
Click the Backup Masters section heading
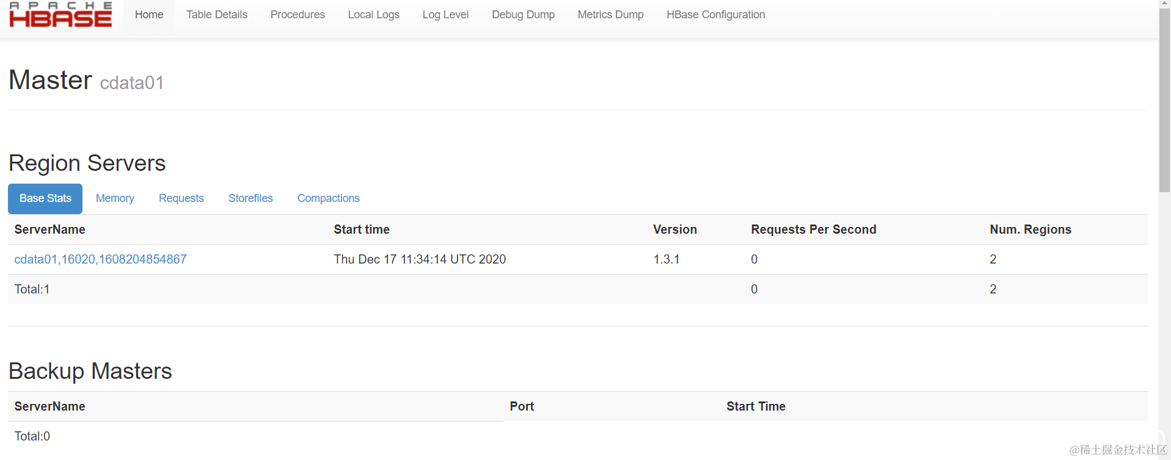tap(90, 371)
